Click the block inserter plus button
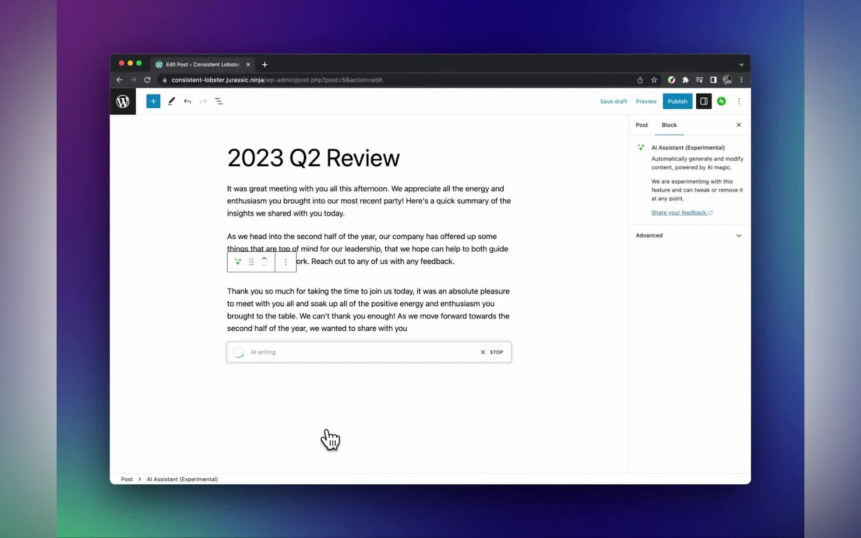Image resolution: width=861 pixels, height=538 pixels. coord(153,101)
